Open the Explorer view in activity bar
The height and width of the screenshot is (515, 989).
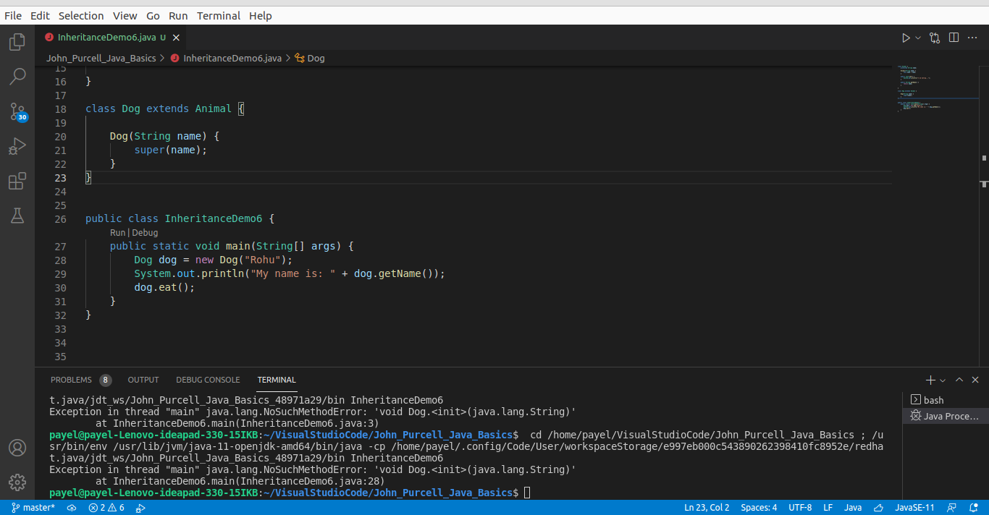click(x=17, y=43)
